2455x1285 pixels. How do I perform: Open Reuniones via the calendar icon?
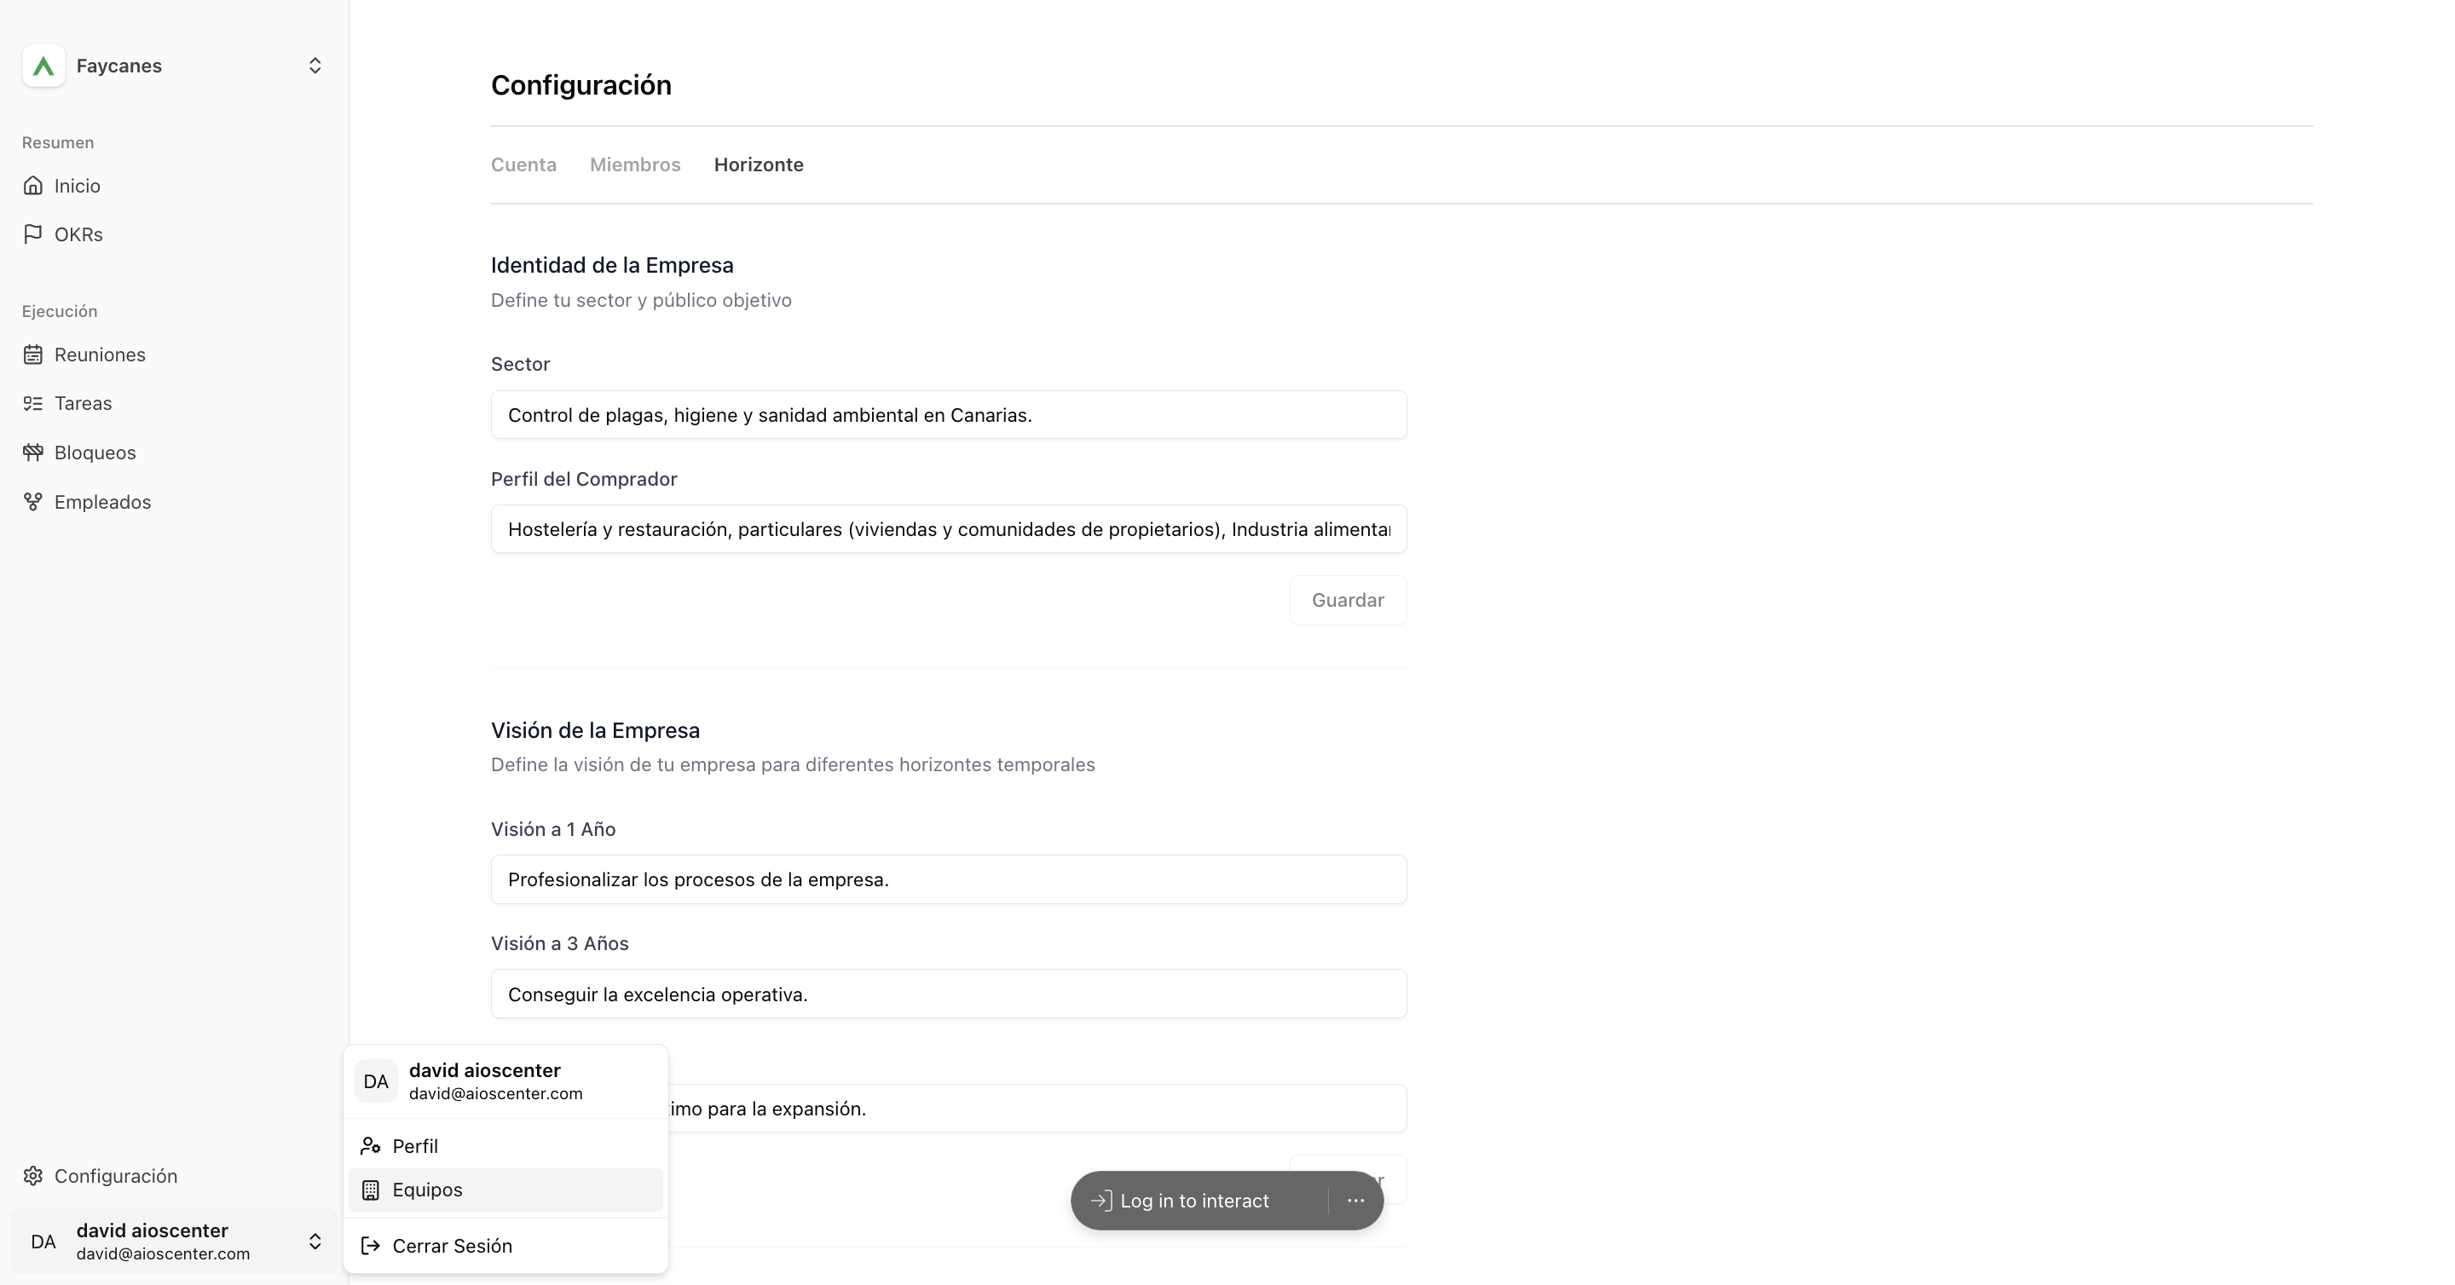click(x=33, y=354)
